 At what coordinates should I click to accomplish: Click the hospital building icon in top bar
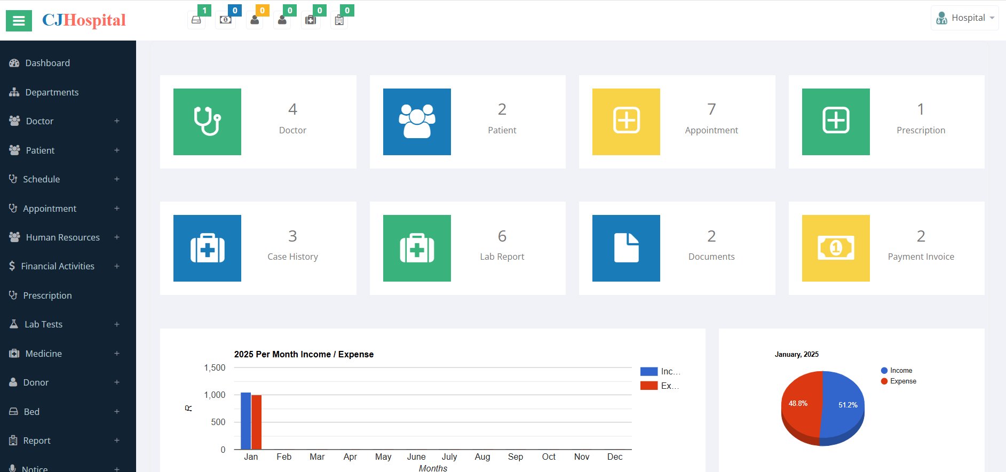[339, 20]
